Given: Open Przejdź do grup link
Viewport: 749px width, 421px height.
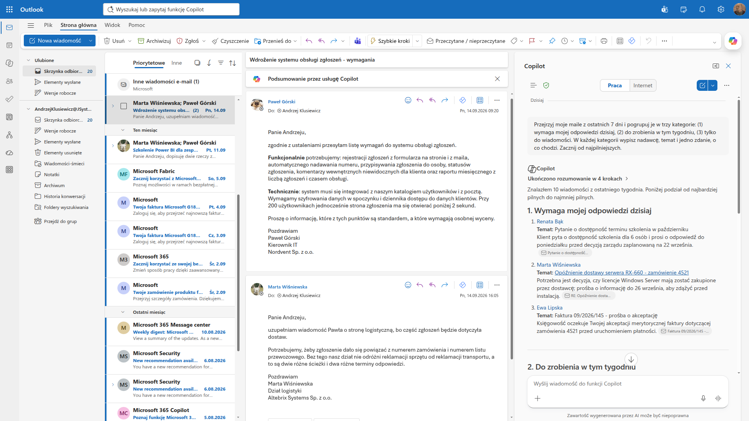Looking at the screenshot, I should [60, 221].
